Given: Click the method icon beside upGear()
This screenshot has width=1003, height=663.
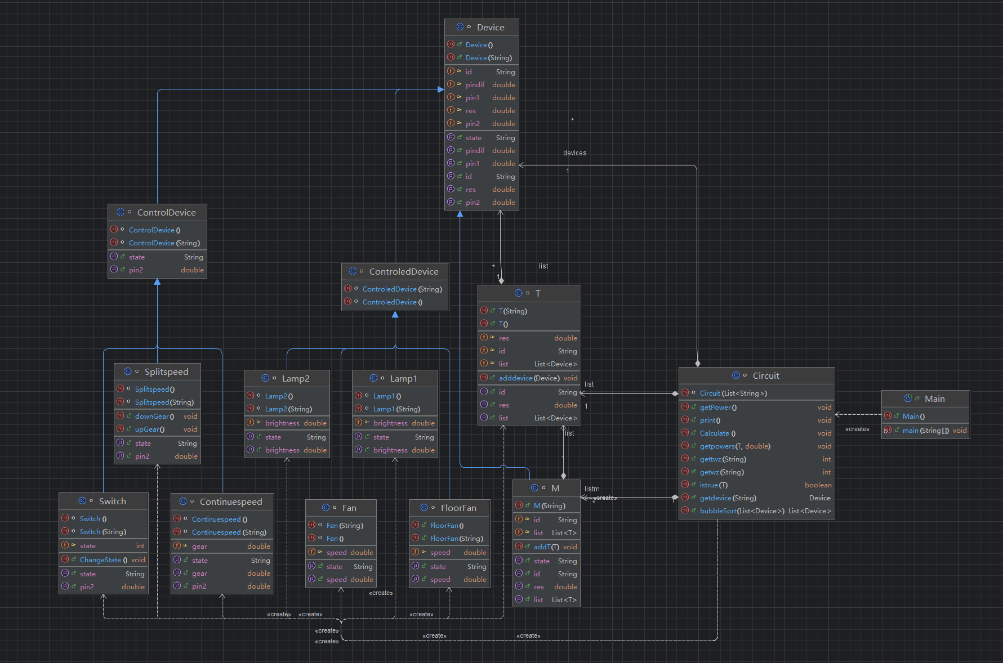Looking at the screenshot, I should (x=120, y=429).
